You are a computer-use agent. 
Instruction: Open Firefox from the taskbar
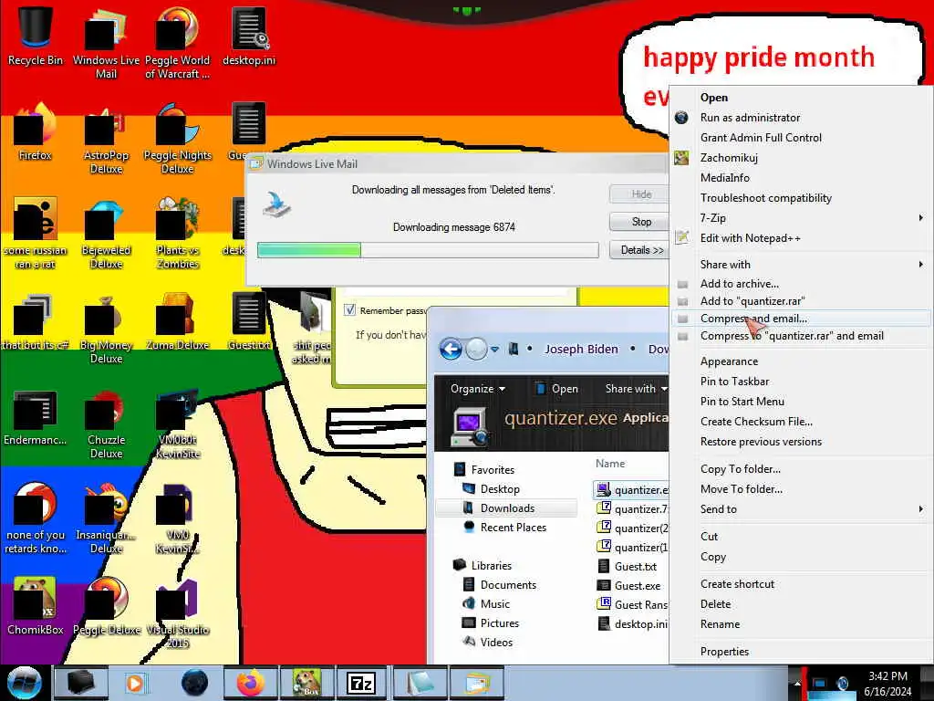point(251,683)
